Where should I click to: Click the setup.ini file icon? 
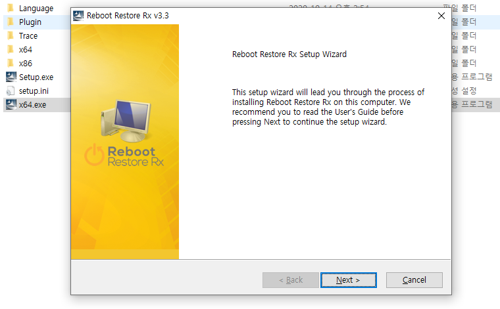coord(11,91)
